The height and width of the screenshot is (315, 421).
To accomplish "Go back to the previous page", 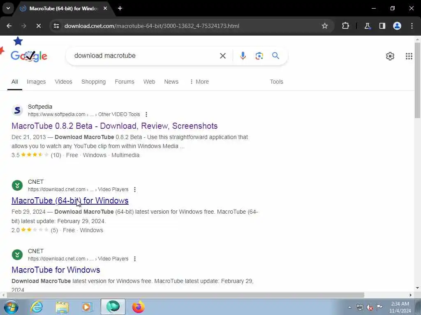I will (x=9, y=26).
